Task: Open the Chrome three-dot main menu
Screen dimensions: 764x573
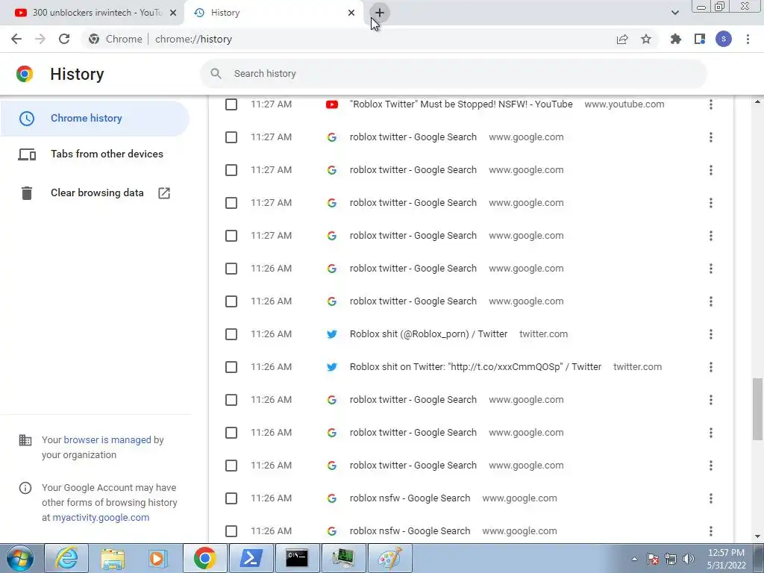Action: (x=748, y=39)
